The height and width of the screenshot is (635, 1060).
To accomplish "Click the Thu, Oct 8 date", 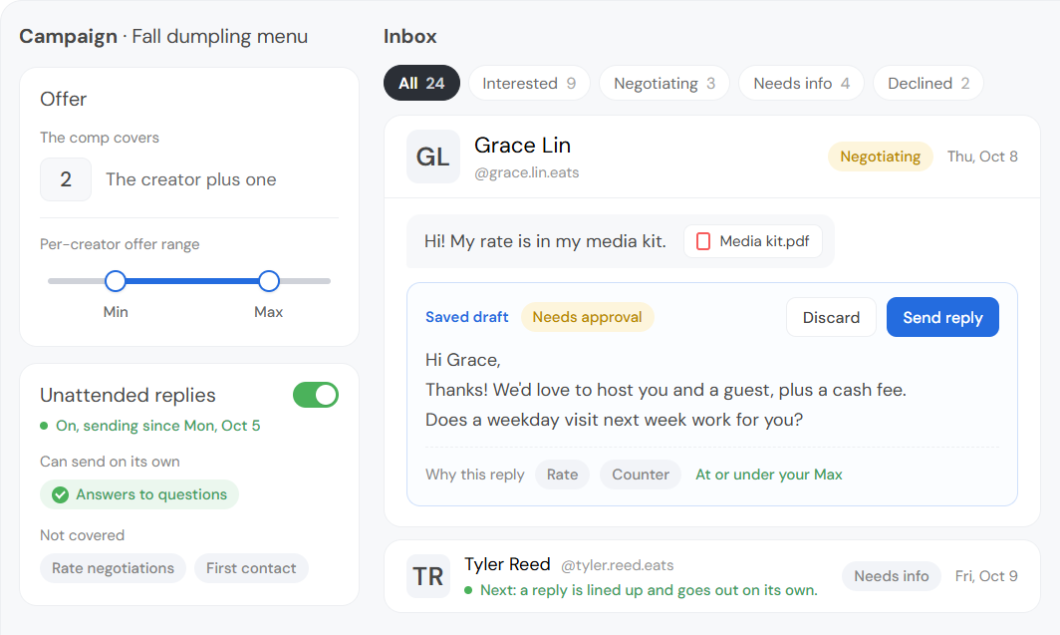I will (982, 157).
